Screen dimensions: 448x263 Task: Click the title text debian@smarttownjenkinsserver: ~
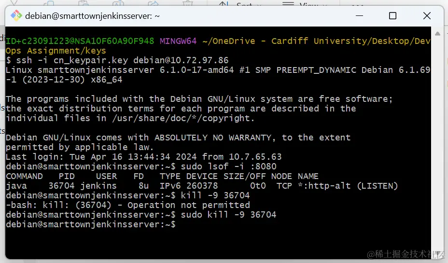(92, 16)
